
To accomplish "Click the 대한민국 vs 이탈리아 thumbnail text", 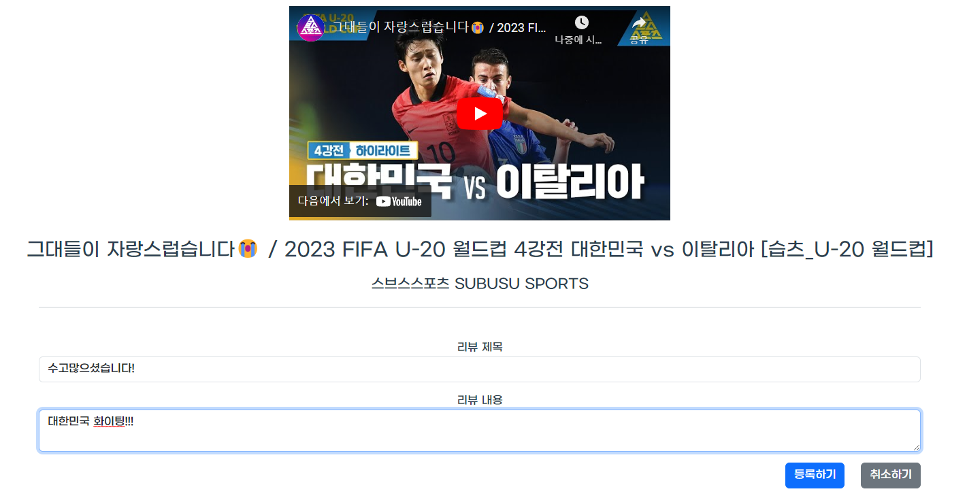I will click(x=476, y=181).
